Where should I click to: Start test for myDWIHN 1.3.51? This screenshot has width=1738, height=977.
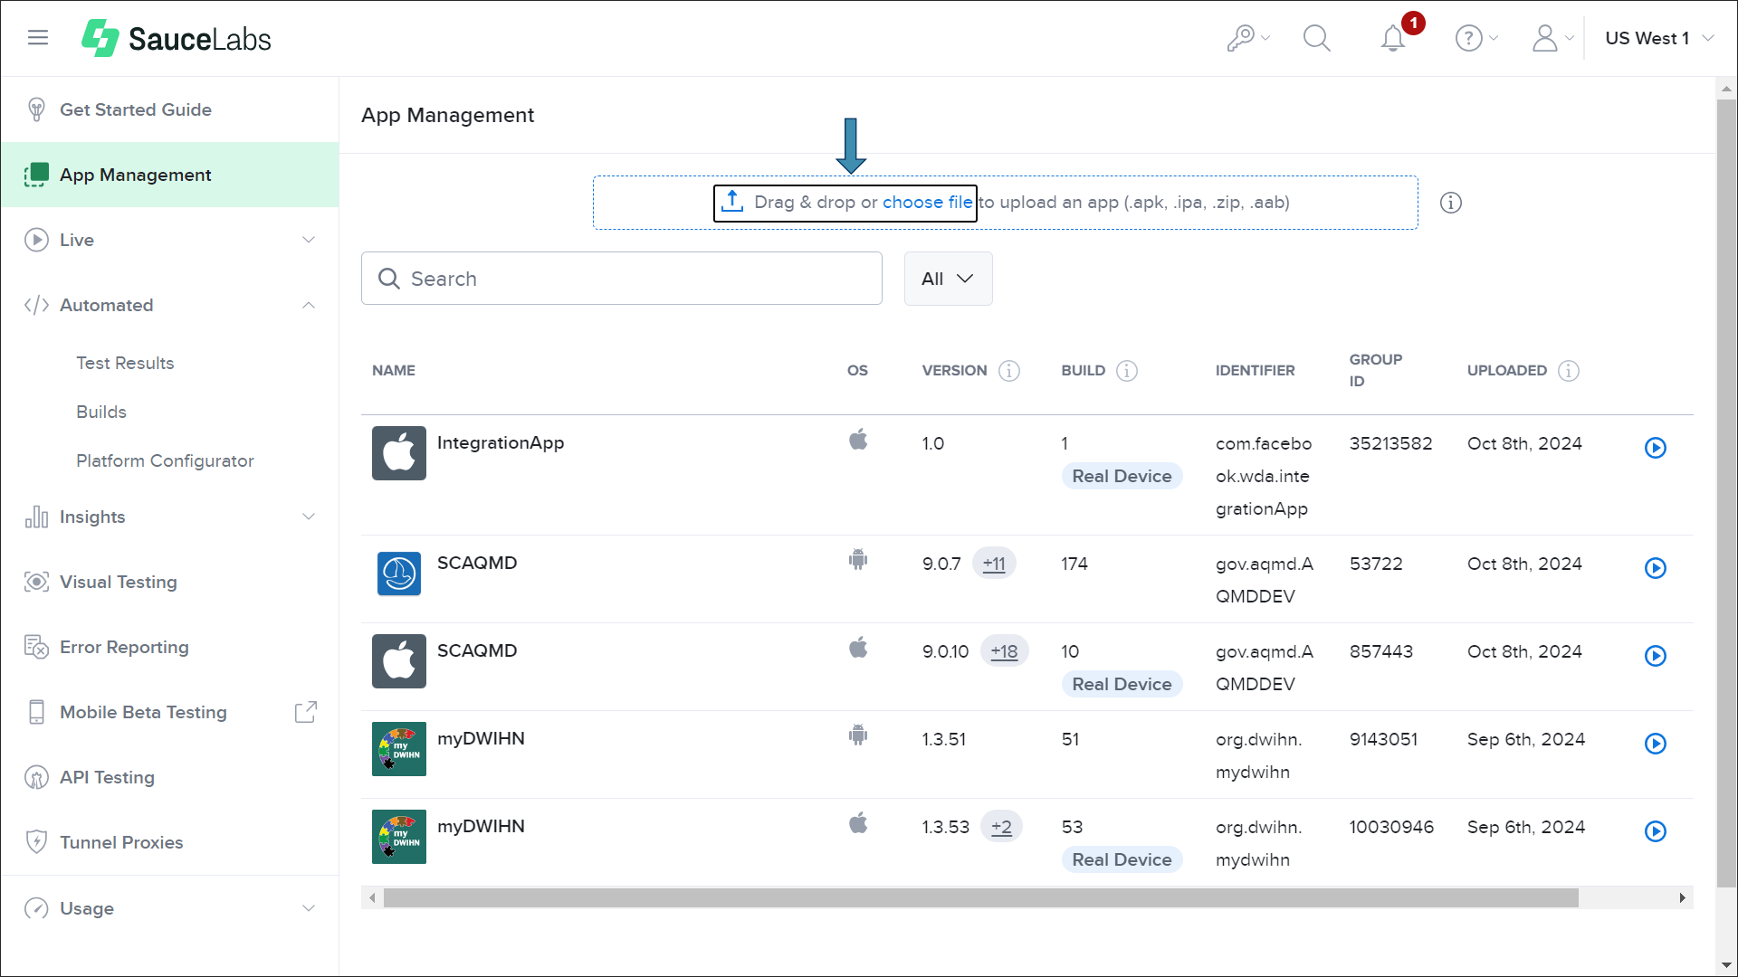pyautogui.click(x=1656, y=744)
